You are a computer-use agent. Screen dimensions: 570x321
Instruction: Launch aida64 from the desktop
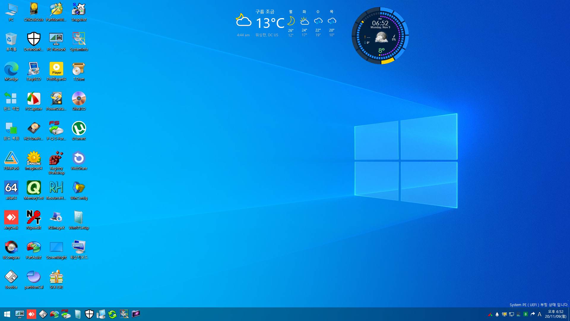click(x=11, y=191)
